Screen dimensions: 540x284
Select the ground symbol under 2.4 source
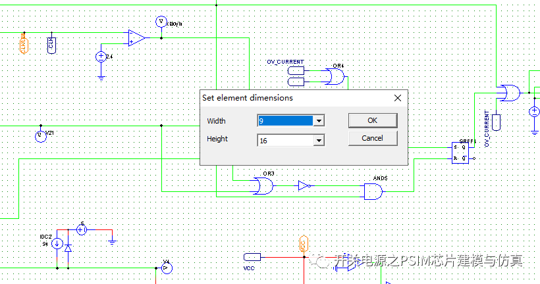101,78
